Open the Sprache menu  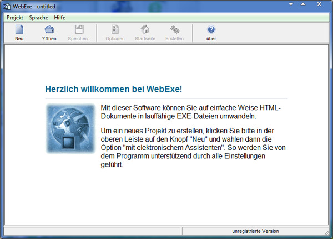click(x=38, y=18)
